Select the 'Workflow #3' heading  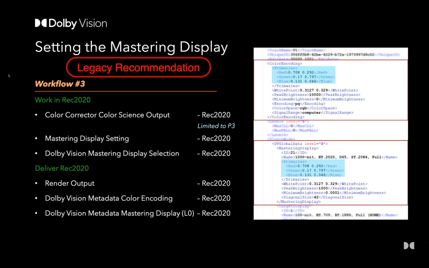[60, 84]
